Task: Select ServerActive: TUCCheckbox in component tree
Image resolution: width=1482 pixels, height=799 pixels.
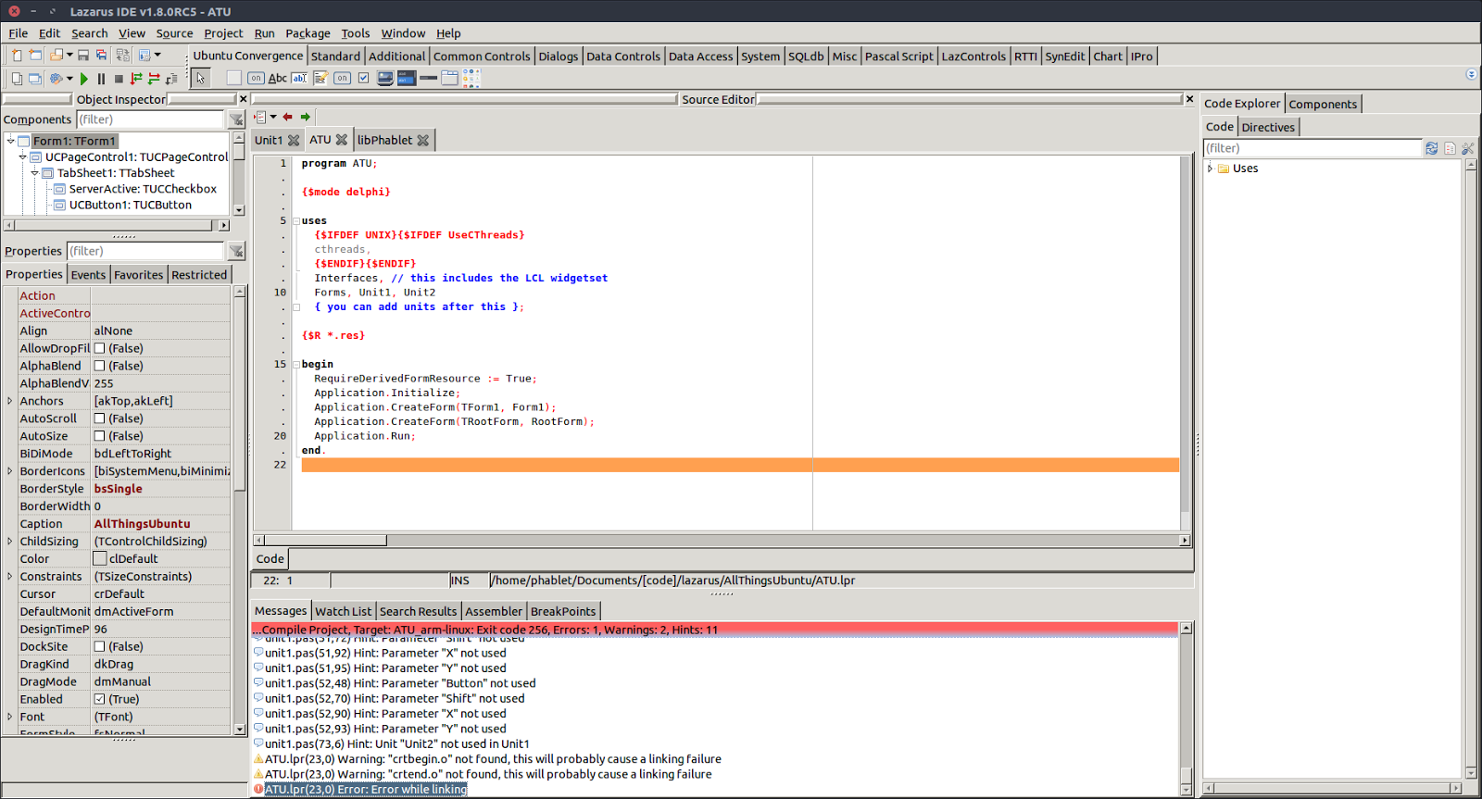Action: click(143, 189)
